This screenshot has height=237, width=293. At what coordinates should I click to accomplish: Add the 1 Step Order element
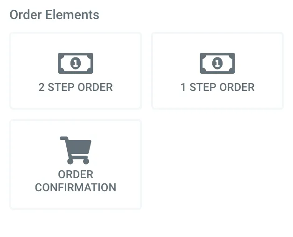point(217,71)
